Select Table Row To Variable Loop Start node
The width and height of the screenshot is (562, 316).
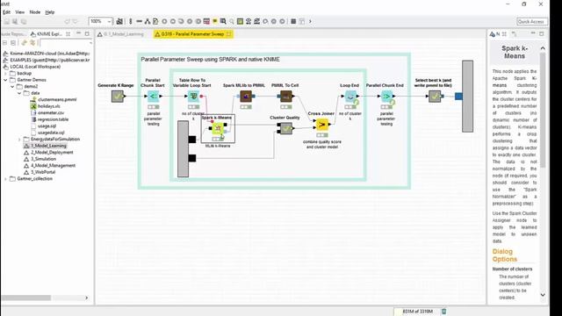tap(193, 96)
